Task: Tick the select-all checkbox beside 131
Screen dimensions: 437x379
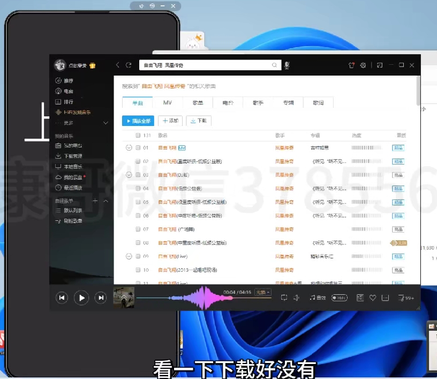Action: [138, 135]
